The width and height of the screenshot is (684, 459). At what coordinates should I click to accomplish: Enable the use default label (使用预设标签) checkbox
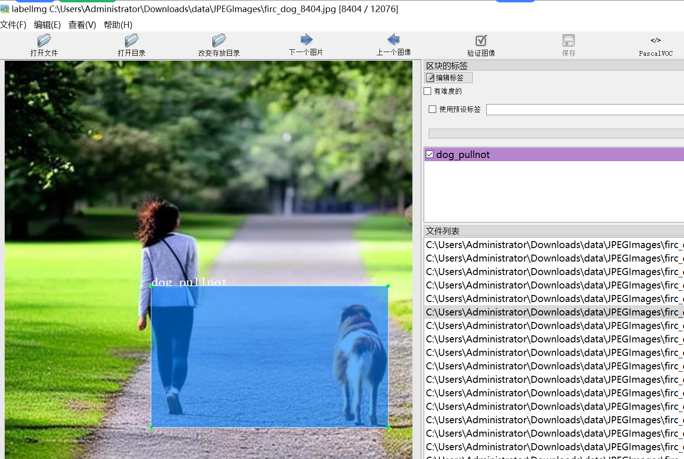coord(432,109)
